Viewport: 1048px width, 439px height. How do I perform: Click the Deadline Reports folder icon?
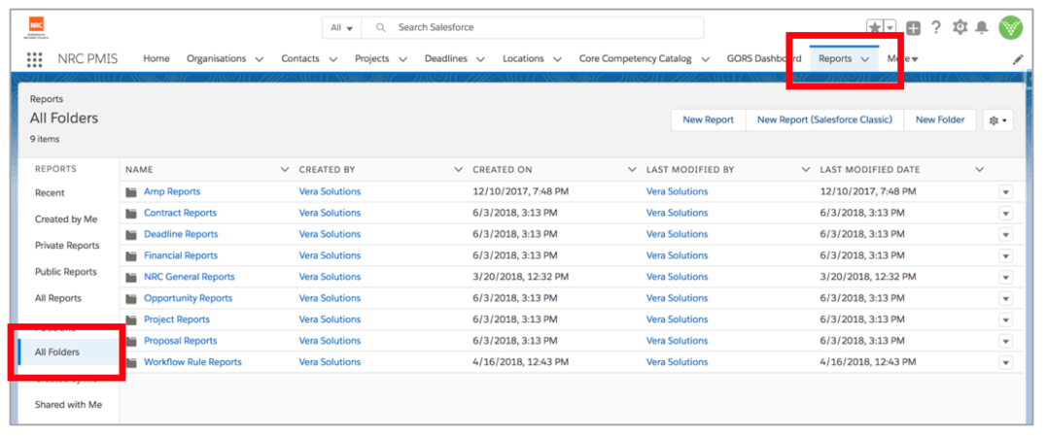point(131,234)
